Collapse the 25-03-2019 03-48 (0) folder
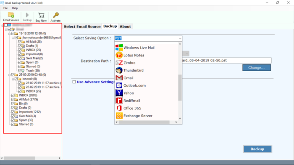This screenshot has height=165, width=294. (x=9, y=75)
